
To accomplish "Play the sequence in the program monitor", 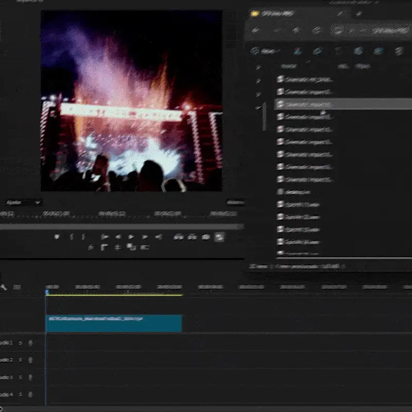I will 131,237.
